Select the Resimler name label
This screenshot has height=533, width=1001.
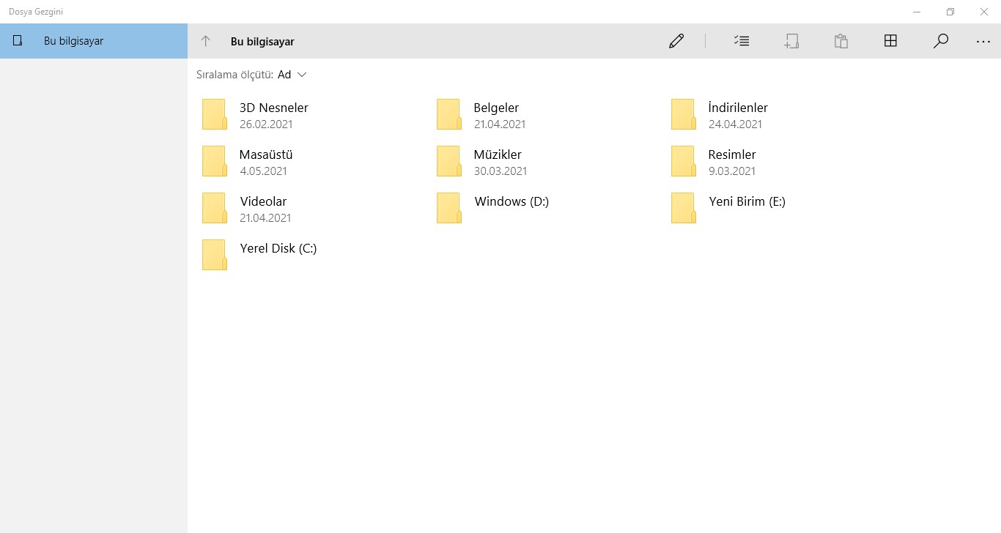732,154
